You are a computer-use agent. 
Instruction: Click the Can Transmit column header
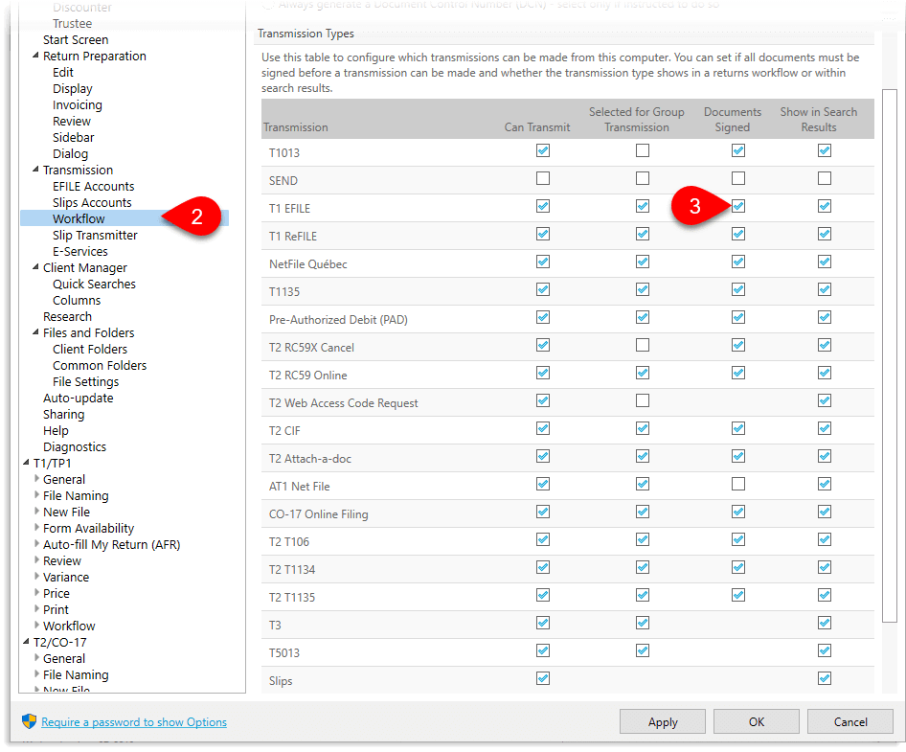(x=536, y=127)
